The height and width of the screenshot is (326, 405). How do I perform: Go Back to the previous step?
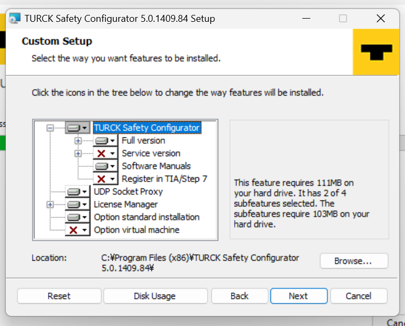pyautogui.click(x=239, y=296)
